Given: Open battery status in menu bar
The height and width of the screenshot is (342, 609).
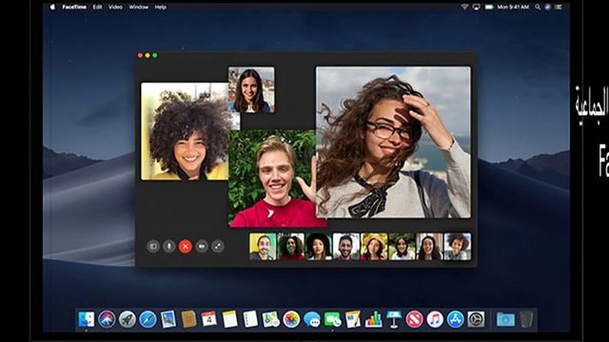Looking at the screenshot, I should 489,7.
